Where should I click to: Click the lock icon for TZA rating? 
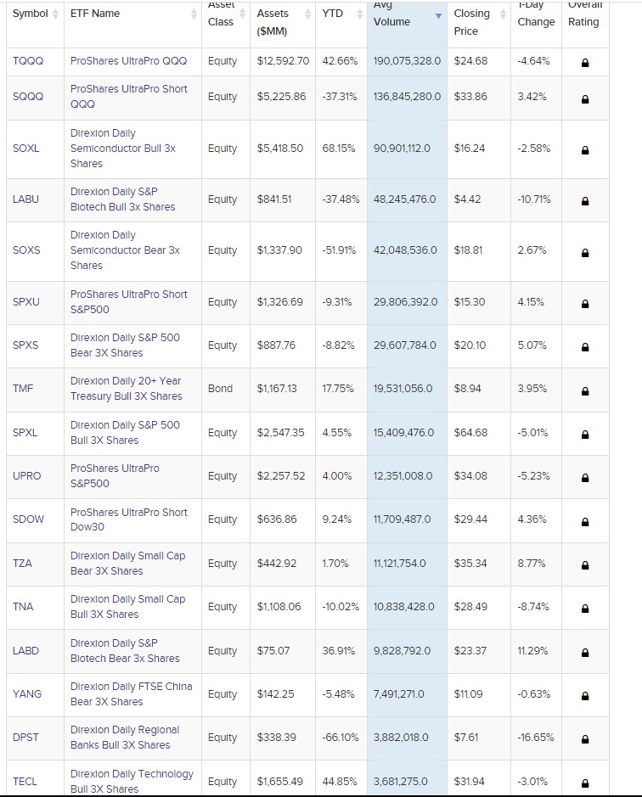point(585,565)
